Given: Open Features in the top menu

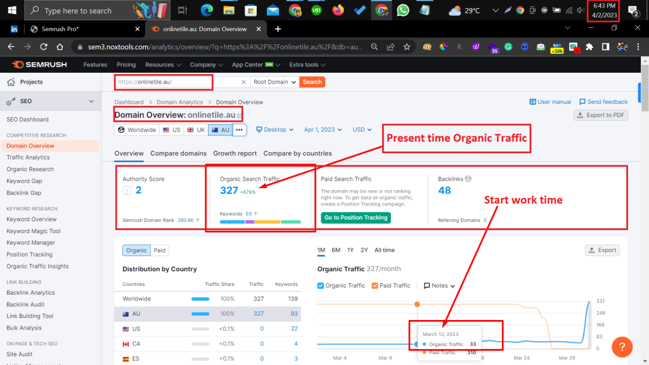Looking at the screenshot, I should click(95, 65).
